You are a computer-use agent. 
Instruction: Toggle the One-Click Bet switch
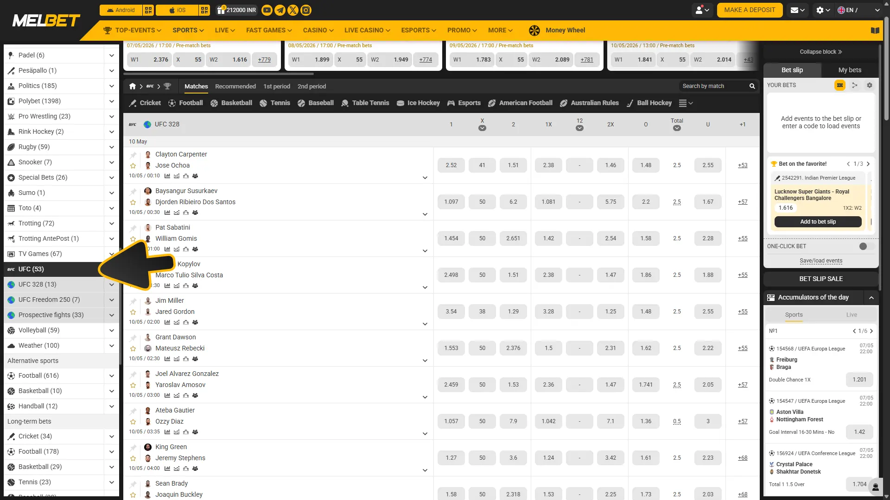click(866, 246)
